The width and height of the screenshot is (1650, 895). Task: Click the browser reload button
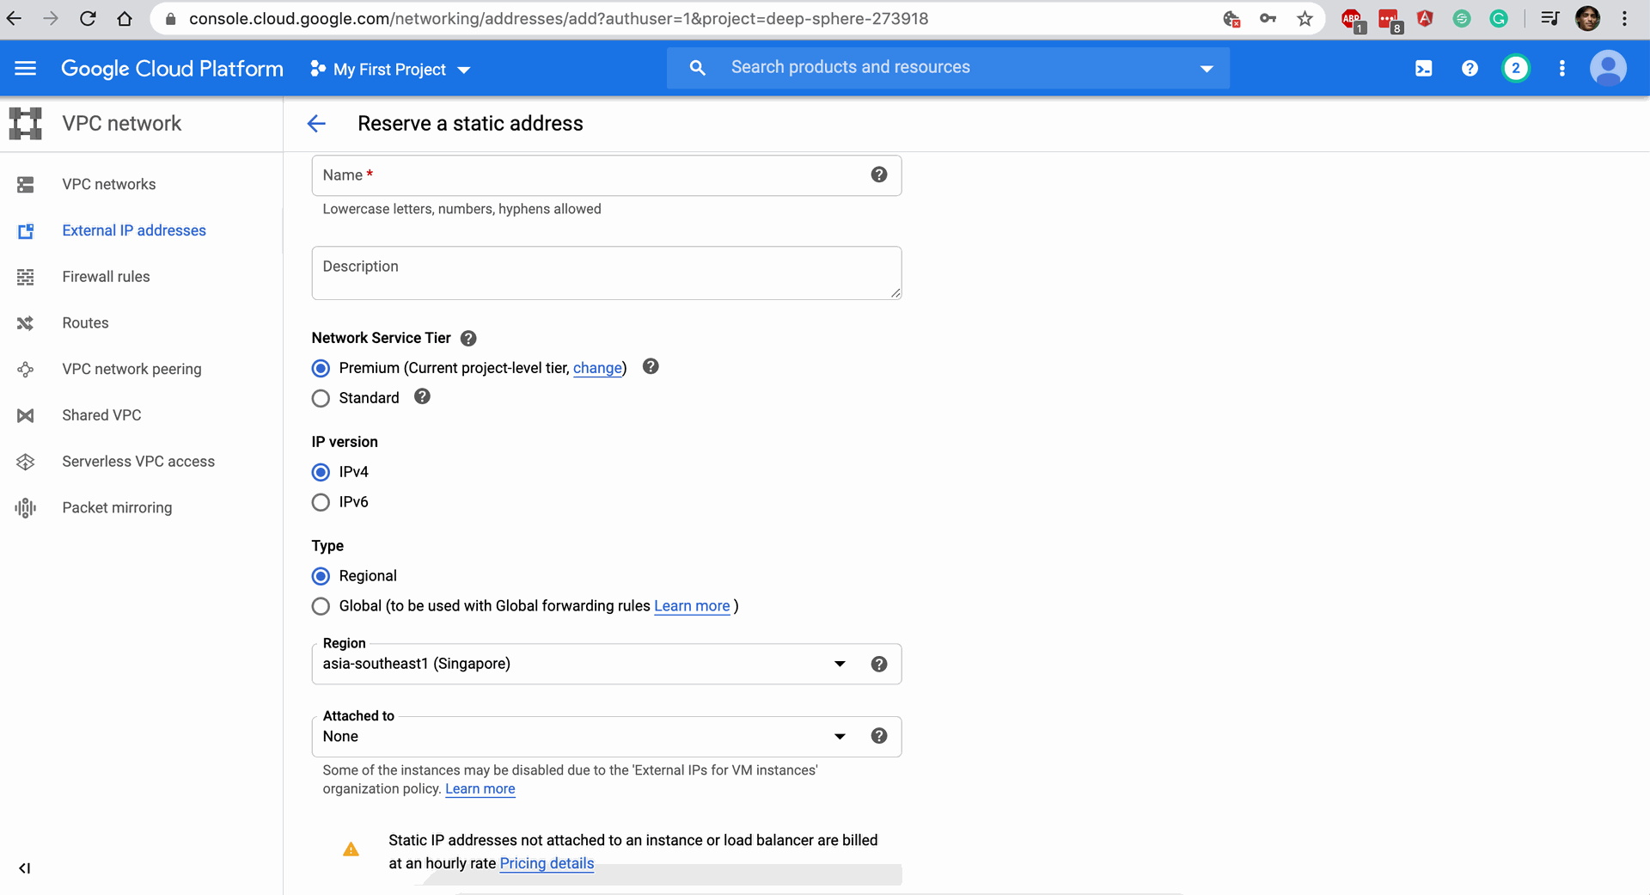[x=88, y=19]
